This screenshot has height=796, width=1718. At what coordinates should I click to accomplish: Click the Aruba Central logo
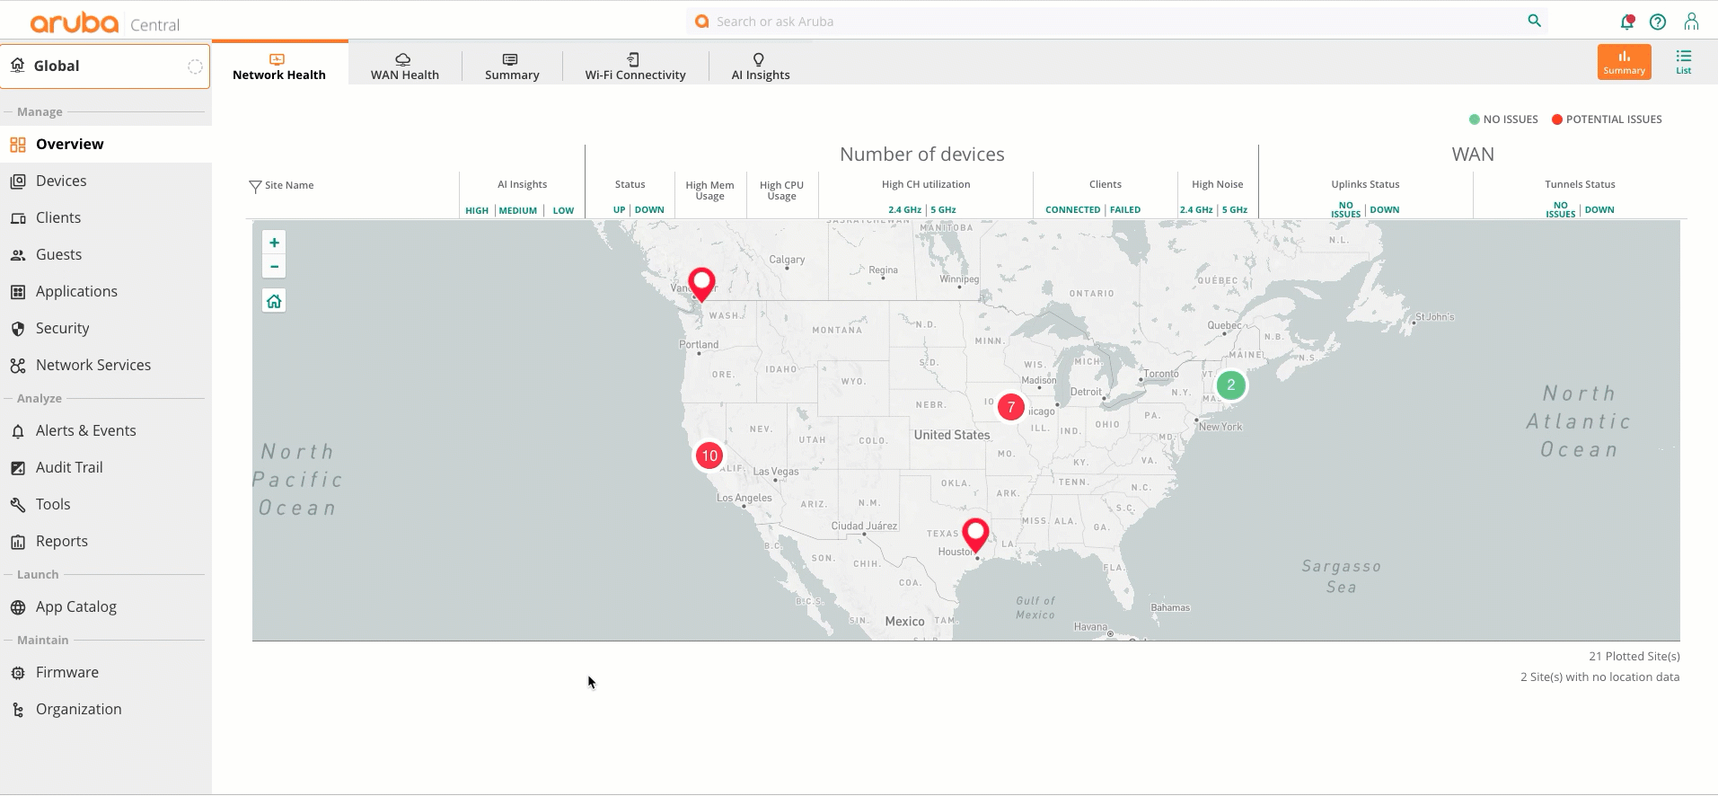(x=105, y=22)
